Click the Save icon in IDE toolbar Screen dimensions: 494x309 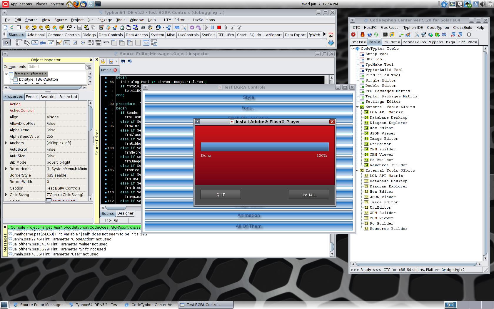[80, 27]
